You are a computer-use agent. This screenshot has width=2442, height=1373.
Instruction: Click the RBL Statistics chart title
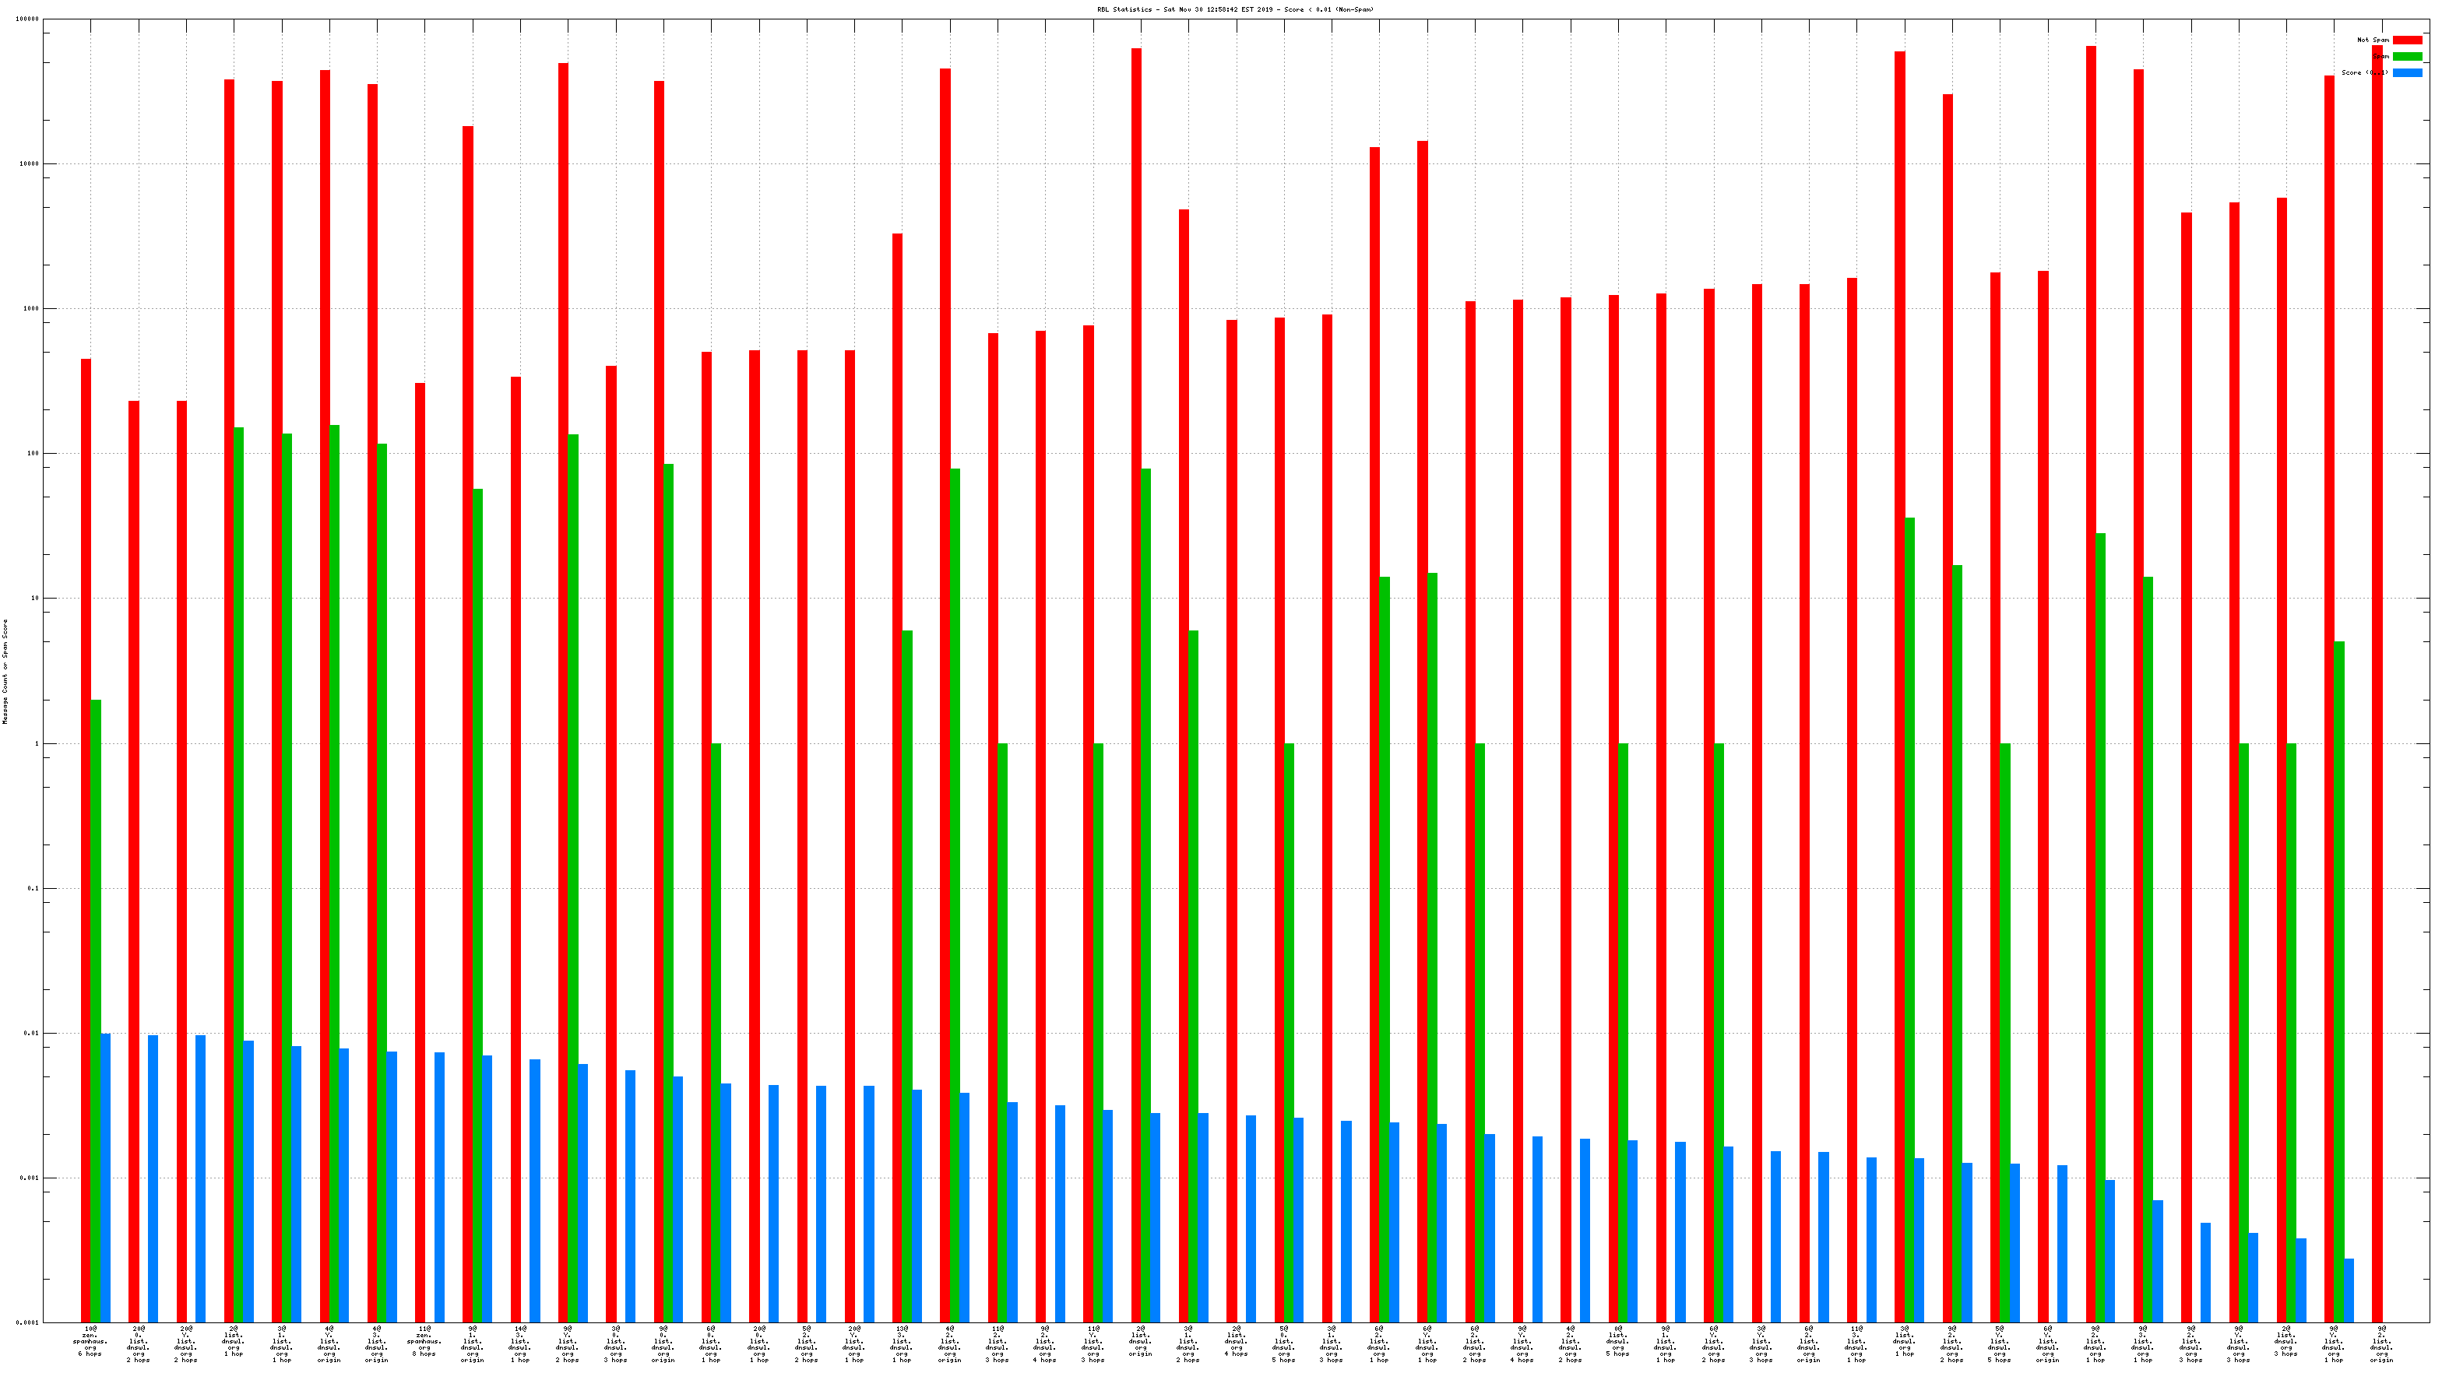point(1235,9)
